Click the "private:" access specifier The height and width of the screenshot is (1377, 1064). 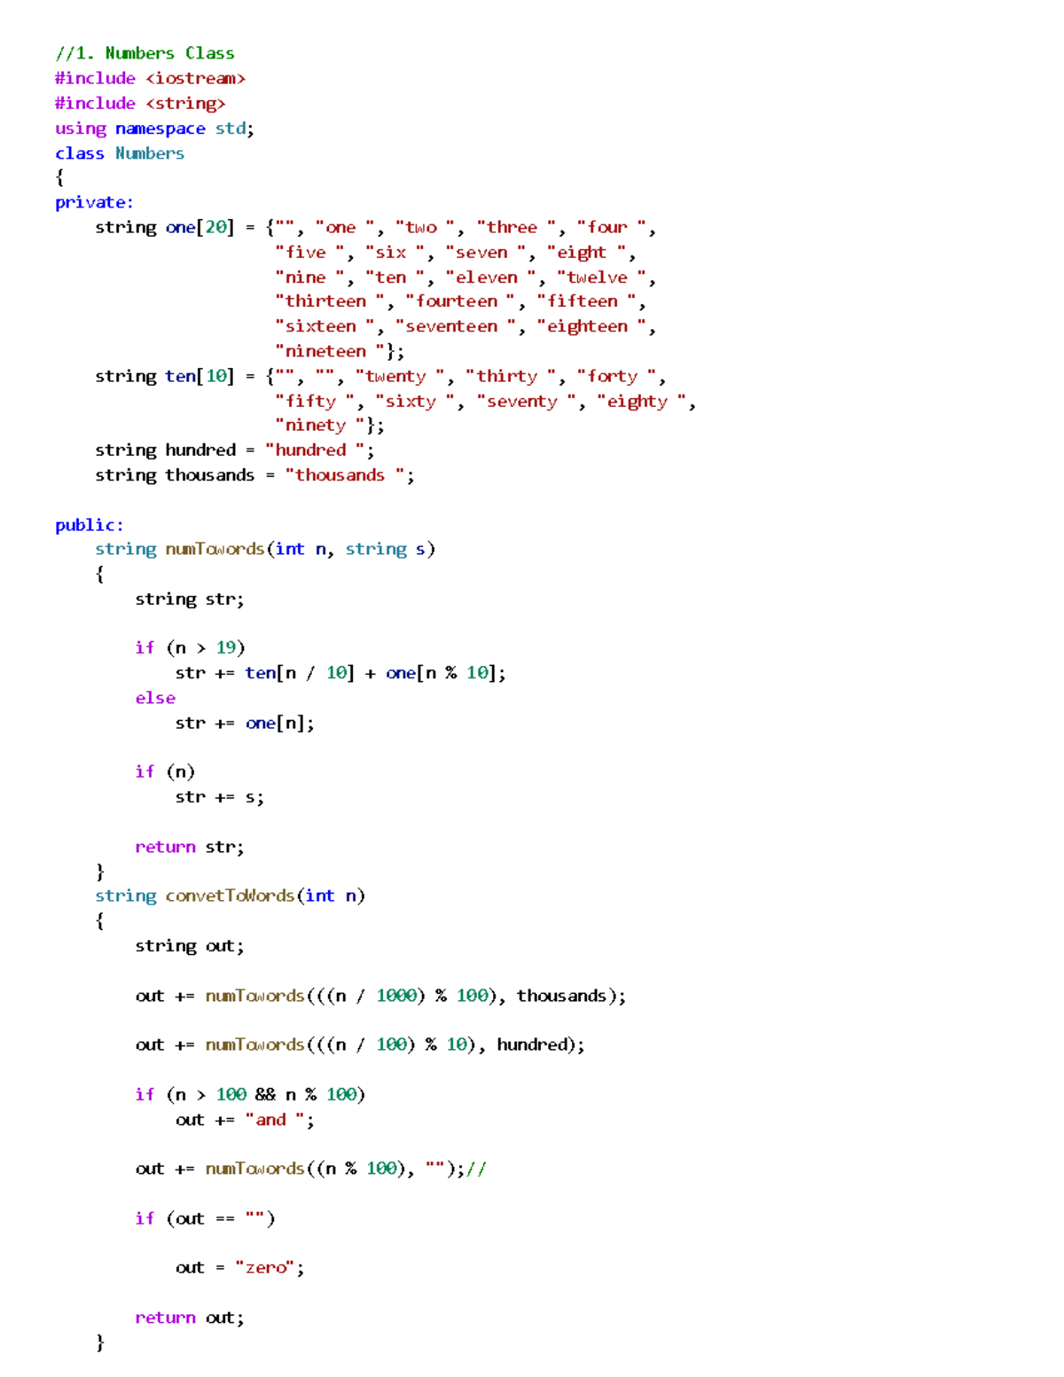point(94,202)
